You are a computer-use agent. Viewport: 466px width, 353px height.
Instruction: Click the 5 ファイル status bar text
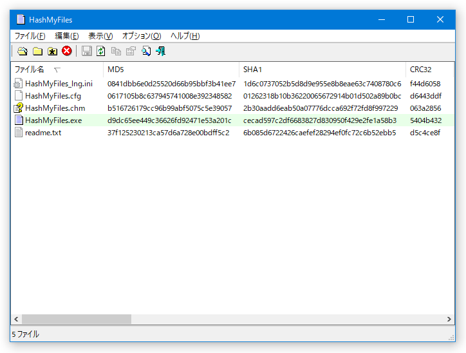[x=26, y=334]
